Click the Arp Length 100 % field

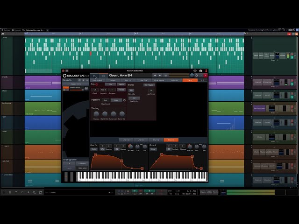[103, 90]
